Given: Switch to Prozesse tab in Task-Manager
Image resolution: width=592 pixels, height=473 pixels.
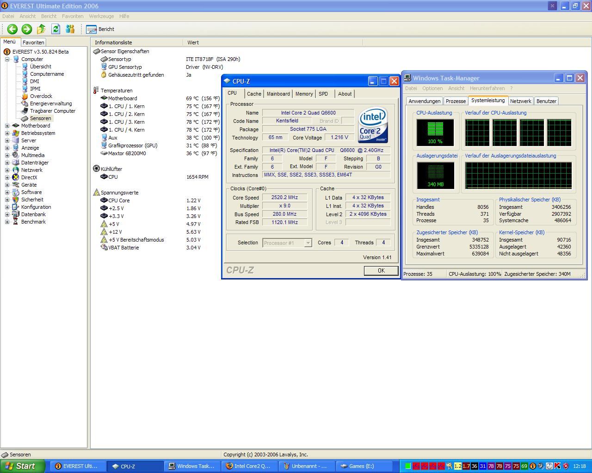Looking at the screenshot, I should point(456,101).
